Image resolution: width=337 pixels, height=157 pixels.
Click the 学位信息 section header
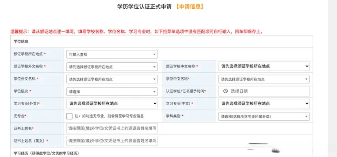[x=21, y=41]
